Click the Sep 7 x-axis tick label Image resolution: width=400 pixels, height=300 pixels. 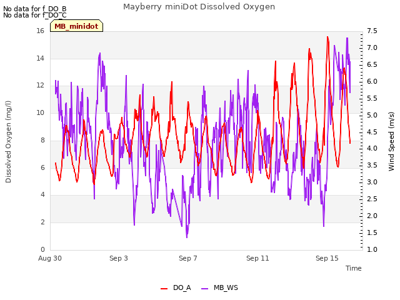pos(188,258)
